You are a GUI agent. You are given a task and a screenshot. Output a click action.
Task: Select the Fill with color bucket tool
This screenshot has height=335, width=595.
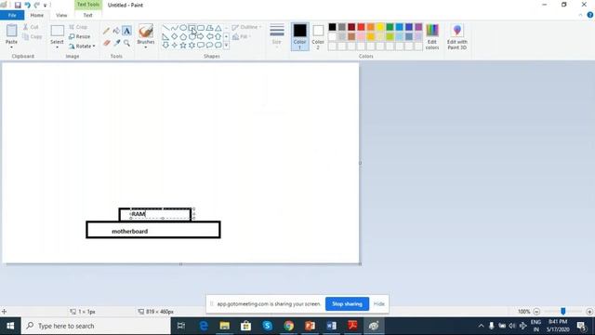pyautogui.click(x=116, y=31)
